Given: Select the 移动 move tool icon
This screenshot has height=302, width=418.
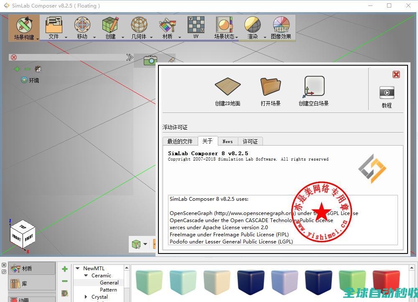Looking at the screenshot, I should [x=82, y=25].
